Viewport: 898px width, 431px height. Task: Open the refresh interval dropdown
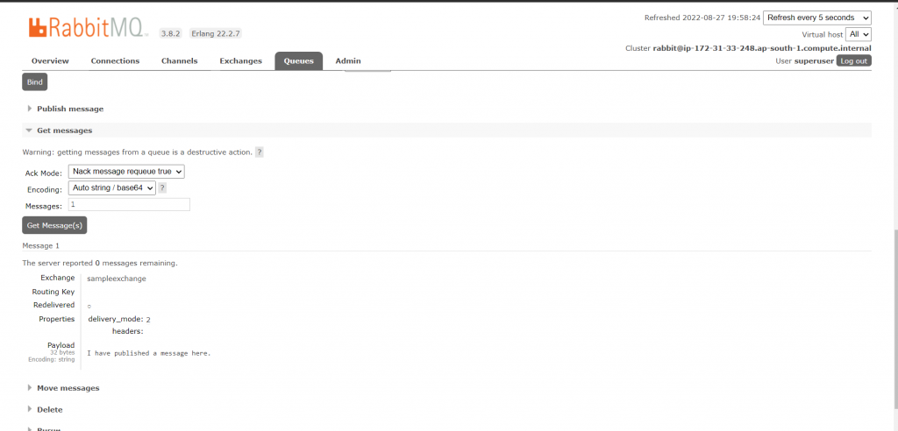(x=817, y=18)
